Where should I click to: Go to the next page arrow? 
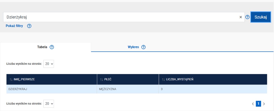click(264, 104)
